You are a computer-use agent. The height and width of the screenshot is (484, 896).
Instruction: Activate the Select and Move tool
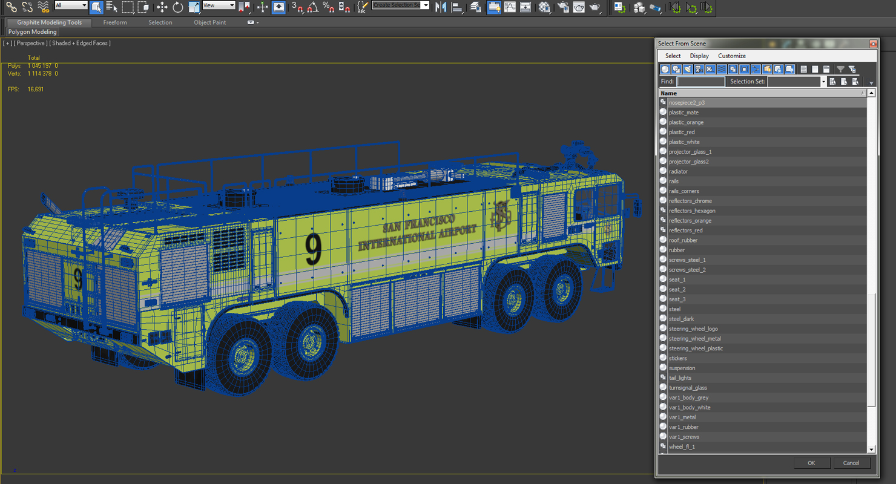click(162, 7)
